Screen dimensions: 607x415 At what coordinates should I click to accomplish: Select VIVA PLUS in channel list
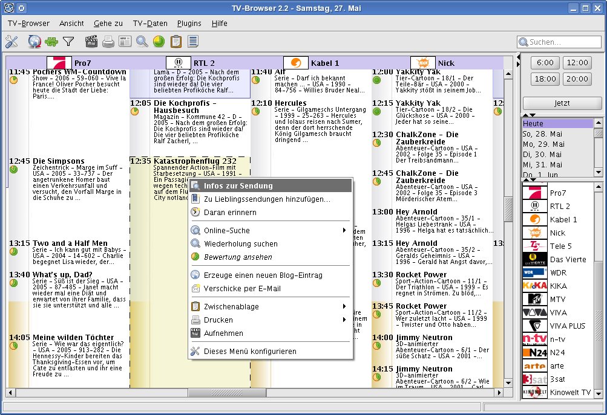pos(557,326)
